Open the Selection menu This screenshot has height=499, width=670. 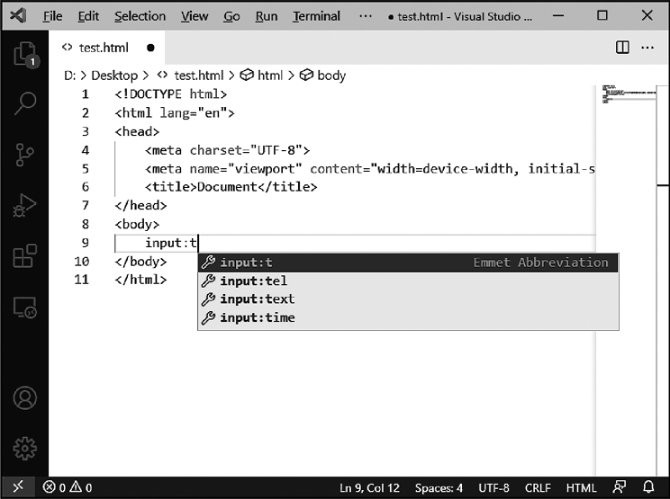(x=140, y=16)
